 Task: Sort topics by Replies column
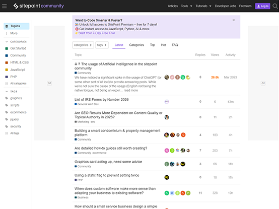[x=200, y=55]
